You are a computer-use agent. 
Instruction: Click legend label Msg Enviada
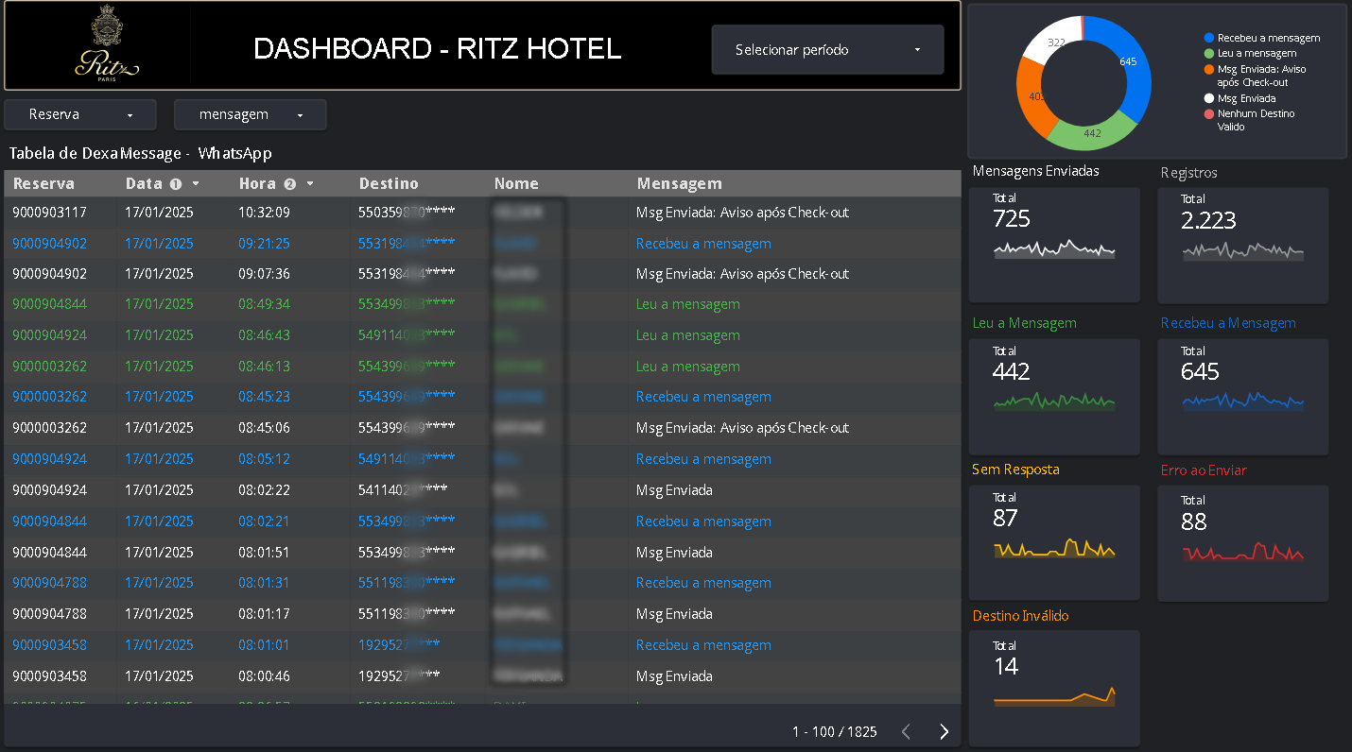(x=1246, y=98)
